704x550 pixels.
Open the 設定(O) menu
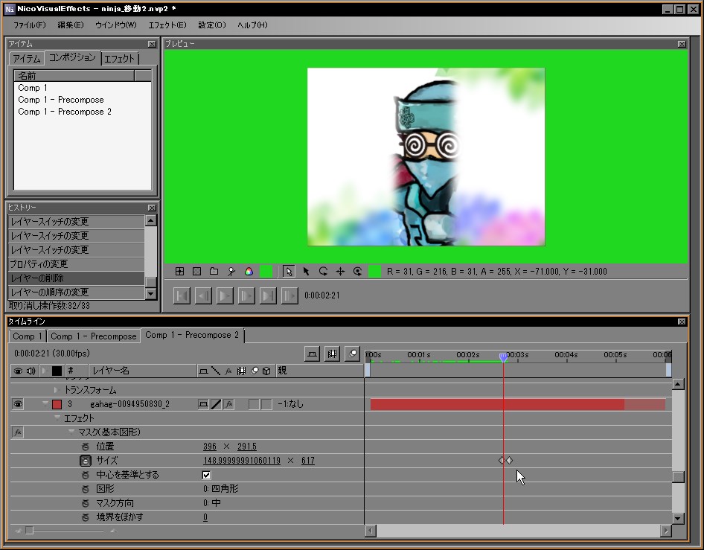click(212, 25)
